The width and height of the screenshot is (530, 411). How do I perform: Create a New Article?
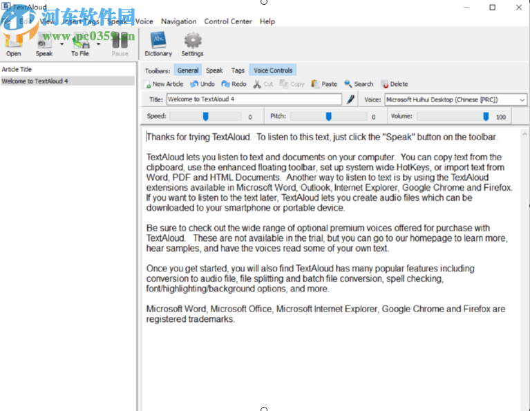[x=164, y=84]
